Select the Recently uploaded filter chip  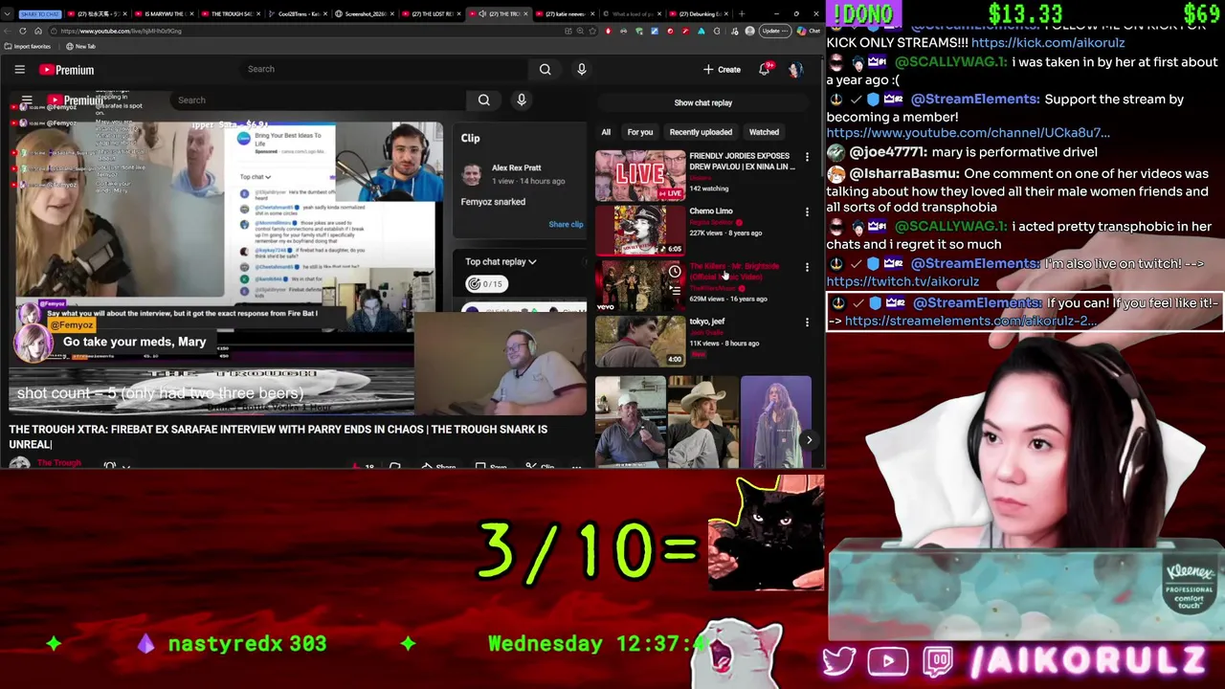coord(701,132)
